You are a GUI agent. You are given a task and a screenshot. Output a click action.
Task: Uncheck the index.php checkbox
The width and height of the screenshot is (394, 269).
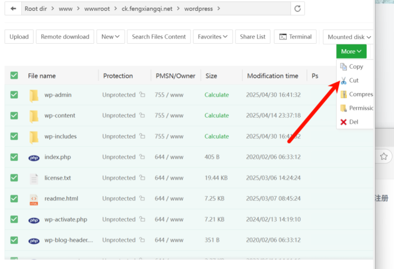pos(14,157)
